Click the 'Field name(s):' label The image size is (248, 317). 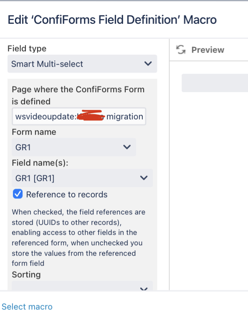40,163
